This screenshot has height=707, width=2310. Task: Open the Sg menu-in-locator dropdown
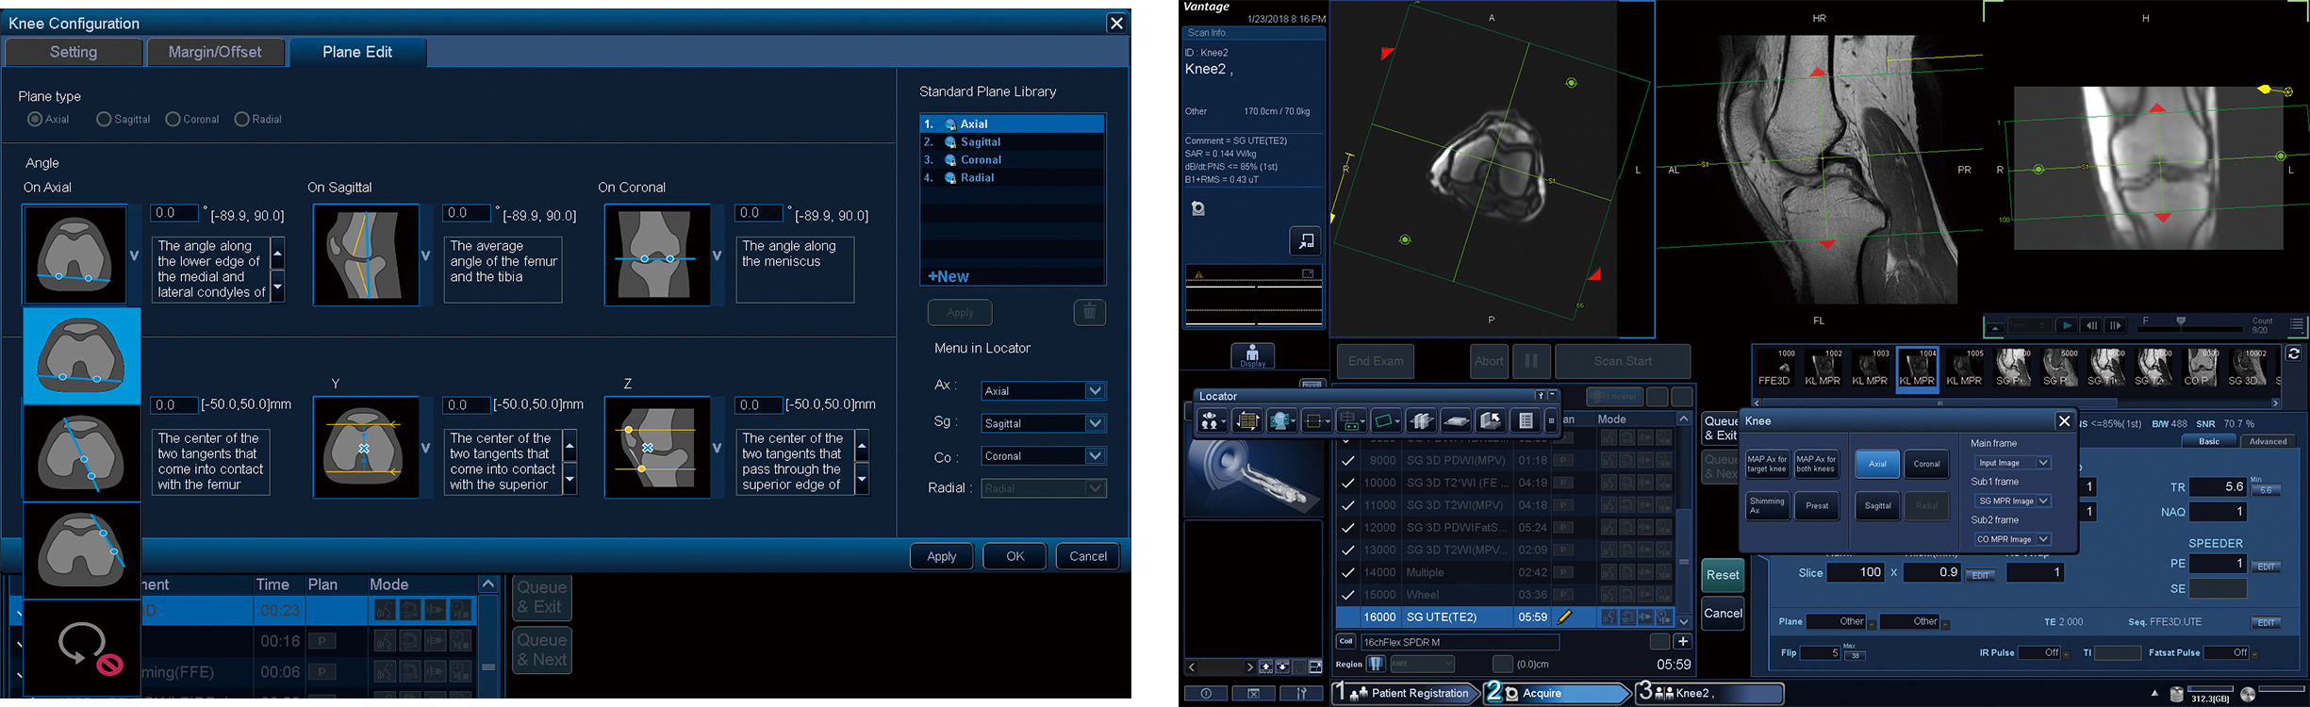(1043, 423)
